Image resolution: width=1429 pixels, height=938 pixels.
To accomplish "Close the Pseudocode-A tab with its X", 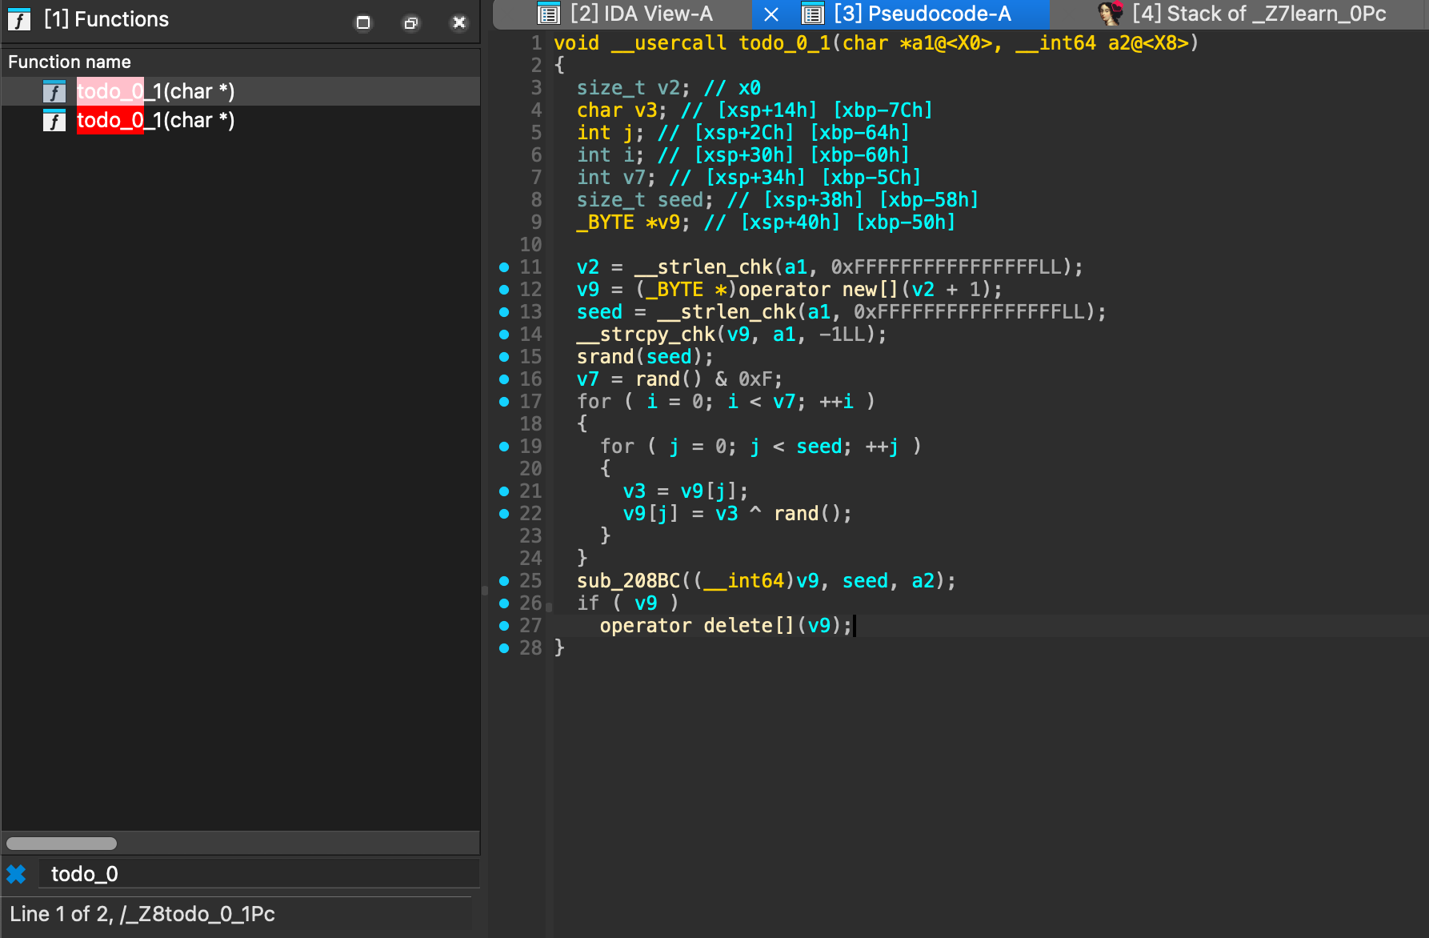I will [x=771, y=14].
